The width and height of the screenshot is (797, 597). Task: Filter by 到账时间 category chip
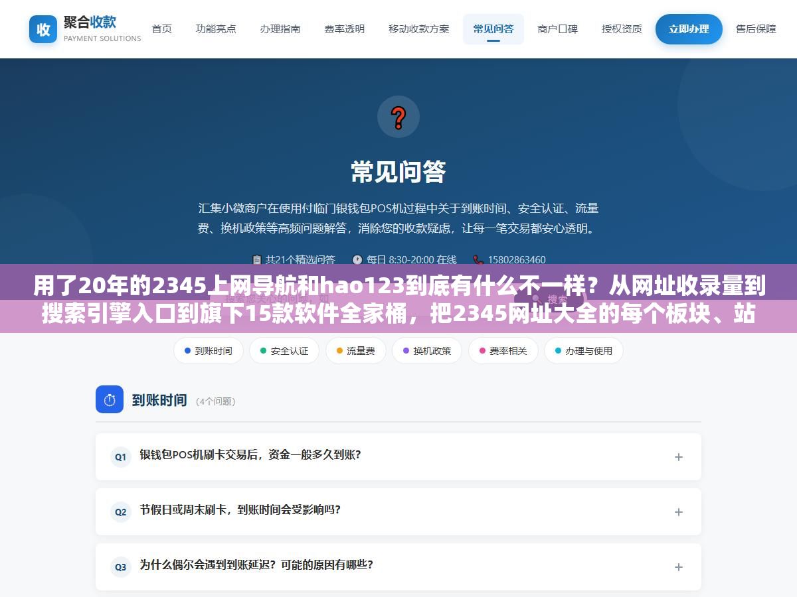pos(209,350)
